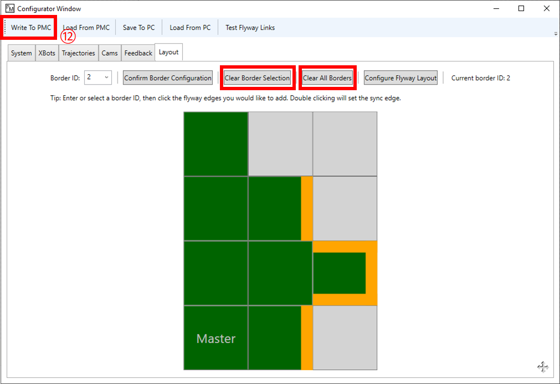Screen dimensions: 560x384
Task: Click the pan arrows icon bottom right
Action: point(542,367)
